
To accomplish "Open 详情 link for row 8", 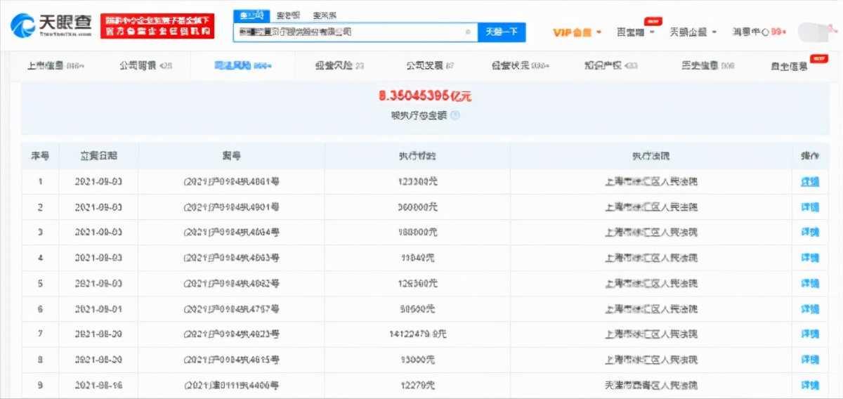I will point(810,360).
